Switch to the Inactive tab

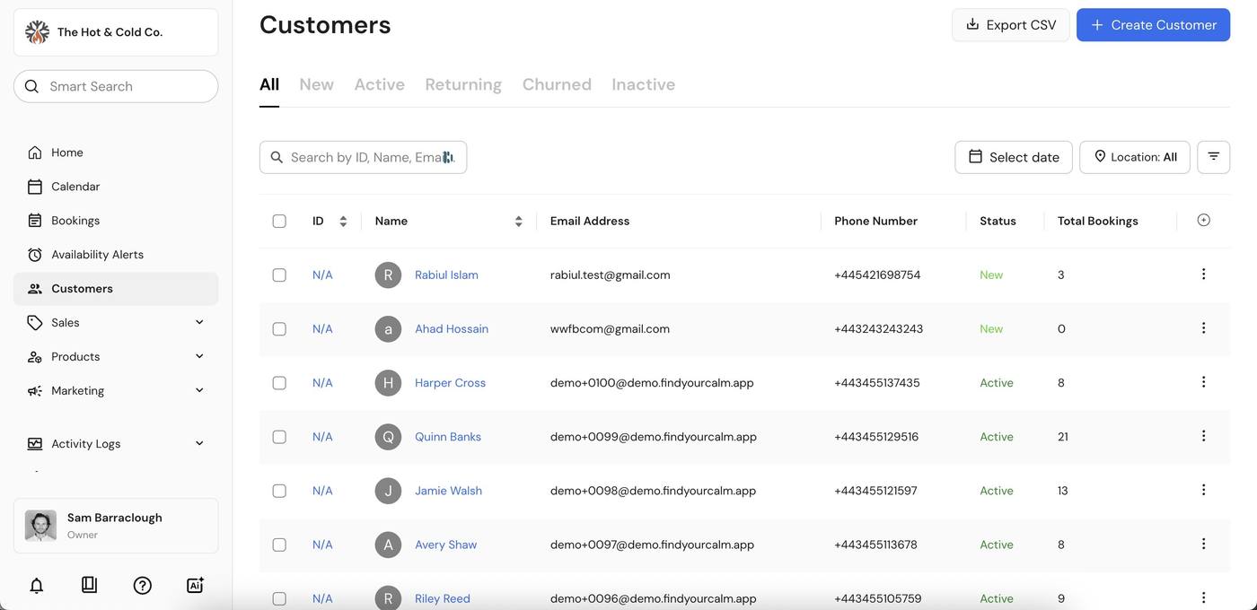(x=644, y=84)
